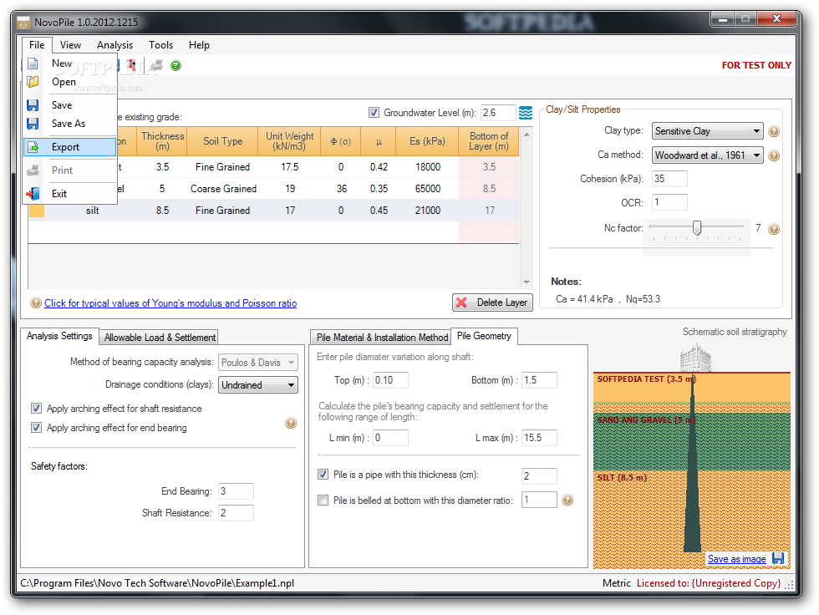Click the red X icon on Delete Layer
This screenshot has height=615, width=819.
click(x=461, y=302)
